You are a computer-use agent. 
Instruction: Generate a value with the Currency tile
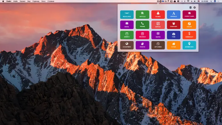(x=189, y=35)
